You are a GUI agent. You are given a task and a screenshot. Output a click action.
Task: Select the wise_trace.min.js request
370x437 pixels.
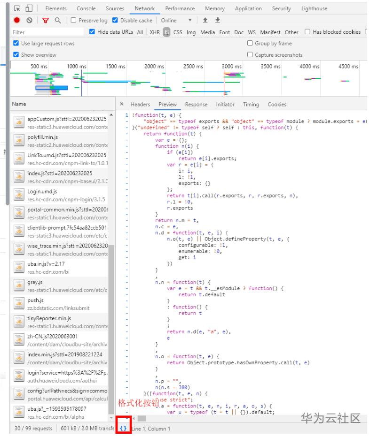click(60, 249)
